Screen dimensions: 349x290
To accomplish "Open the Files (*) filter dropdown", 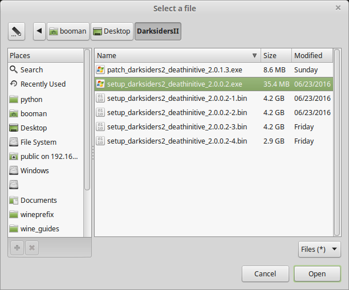I will 319,250.
